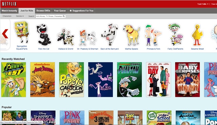Open the LeapFrog Let's Go to School poster
217x125 pixels.
coord(159,118)
